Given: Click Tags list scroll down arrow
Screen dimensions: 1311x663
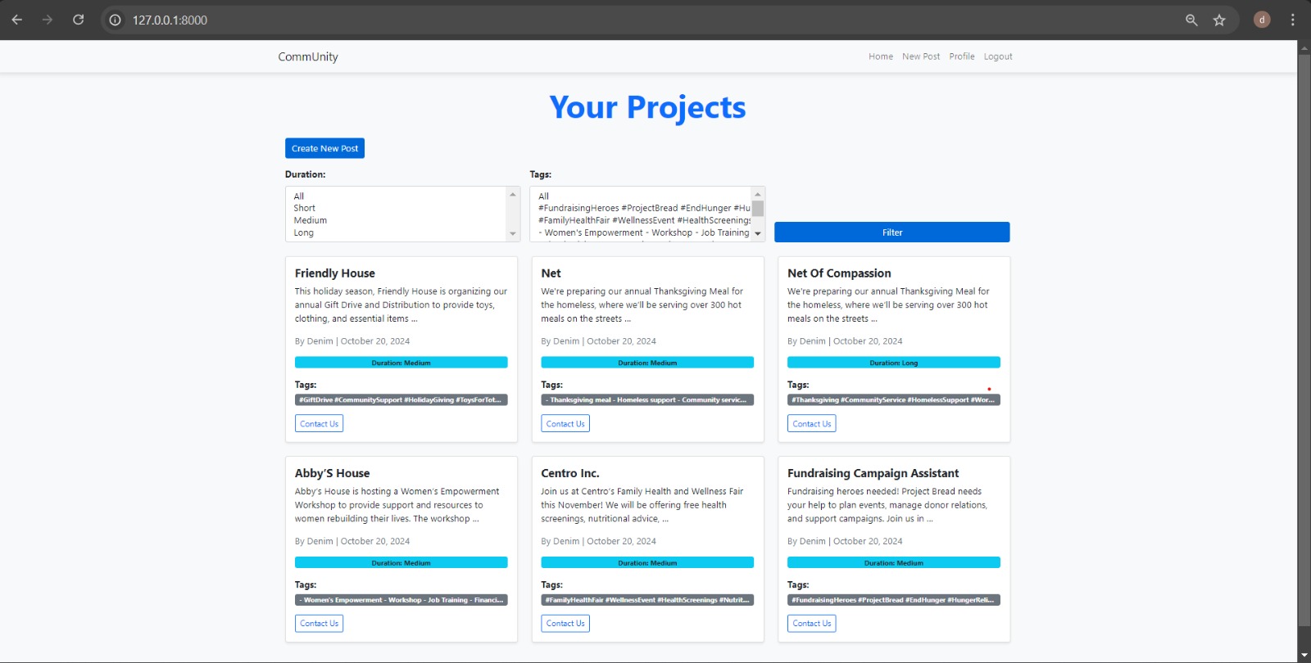Looking at the screenshot, I should (x=758, y=234).
